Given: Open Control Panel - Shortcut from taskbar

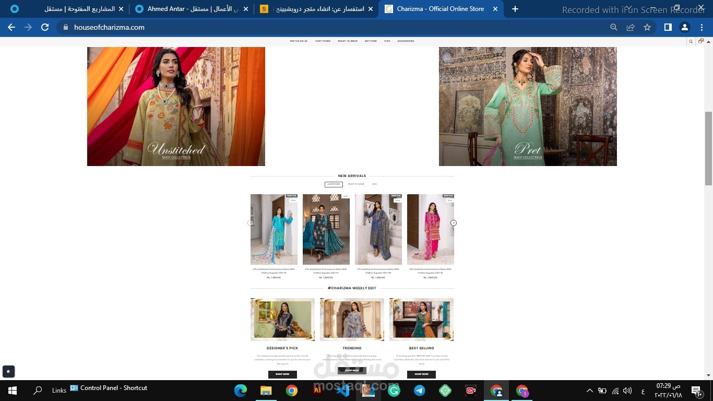Looking at the screenshot, I should (109, 388).
